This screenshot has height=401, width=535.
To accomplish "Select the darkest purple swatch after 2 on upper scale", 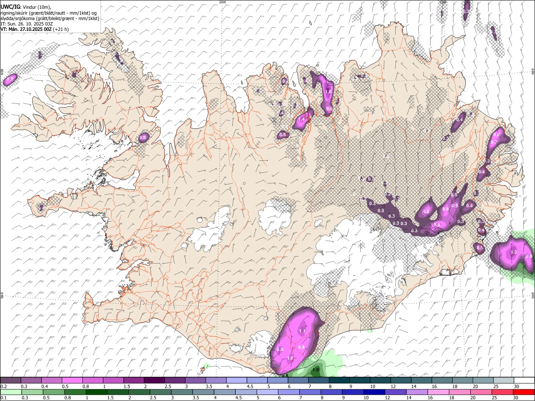I will [154, 380].
